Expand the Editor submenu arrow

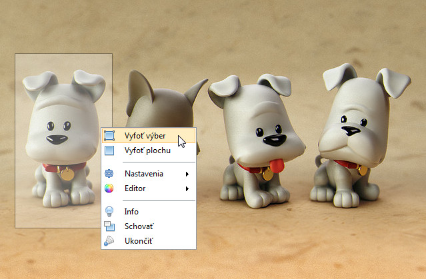[x=187, y=188]
